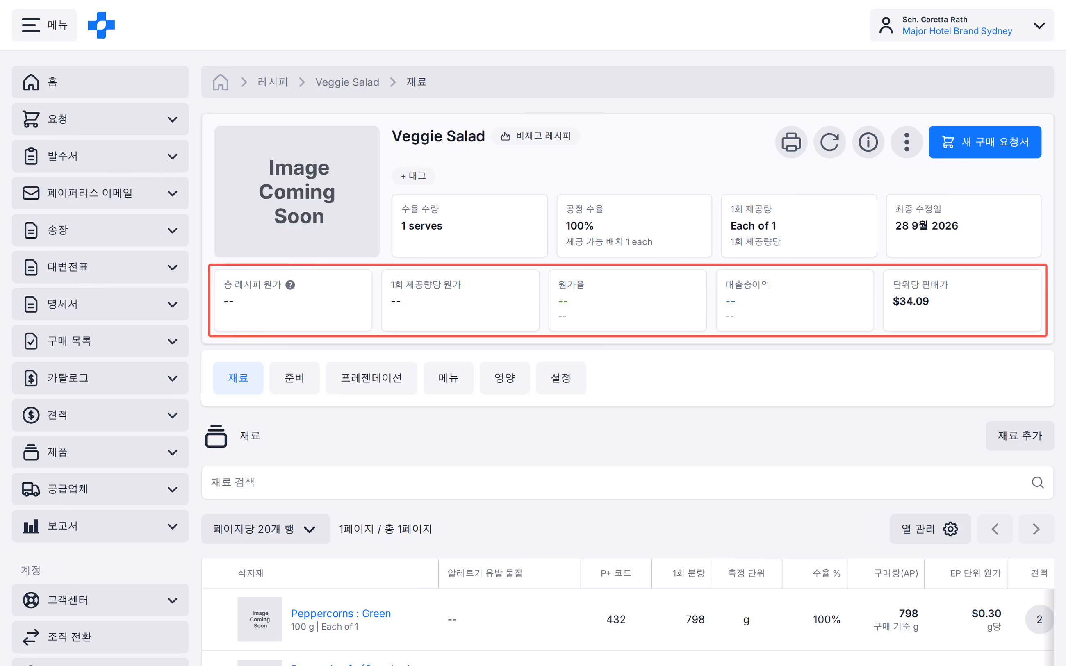Click the blue cross app logo
Image resolution: width=1066 pixels, height=666 pixels.
[x=101, y=25]
